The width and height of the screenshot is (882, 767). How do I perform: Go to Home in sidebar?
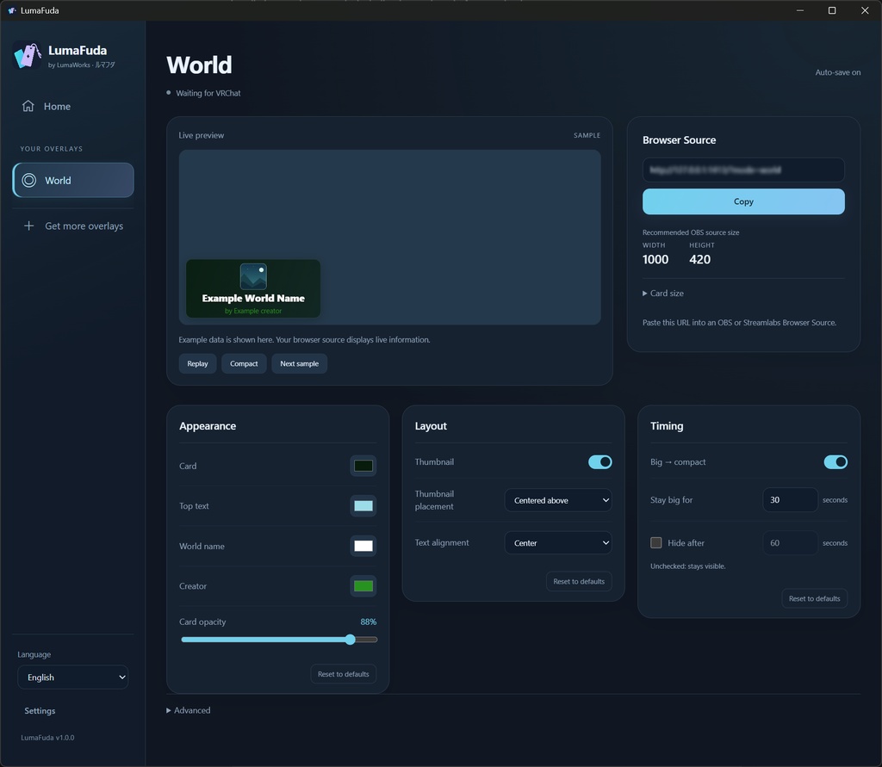[73, 106]
